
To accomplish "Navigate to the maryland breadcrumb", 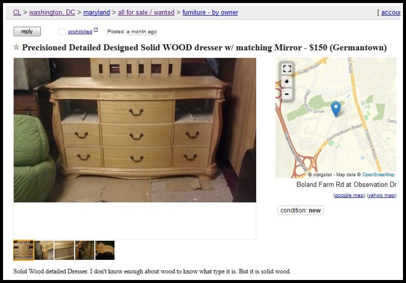I will [x=96, y=12].
